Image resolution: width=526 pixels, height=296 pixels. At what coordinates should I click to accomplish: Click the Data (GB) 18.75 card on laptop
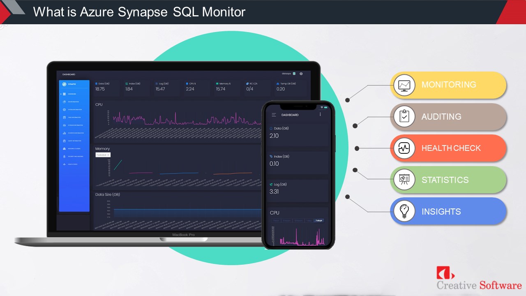coord(106,88)
